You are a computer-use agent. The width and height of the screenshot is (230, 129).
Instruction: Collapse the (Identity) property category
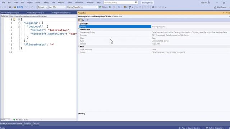coord(79,24)
